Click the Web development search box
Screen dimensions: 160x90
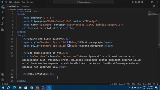point(83,2)
